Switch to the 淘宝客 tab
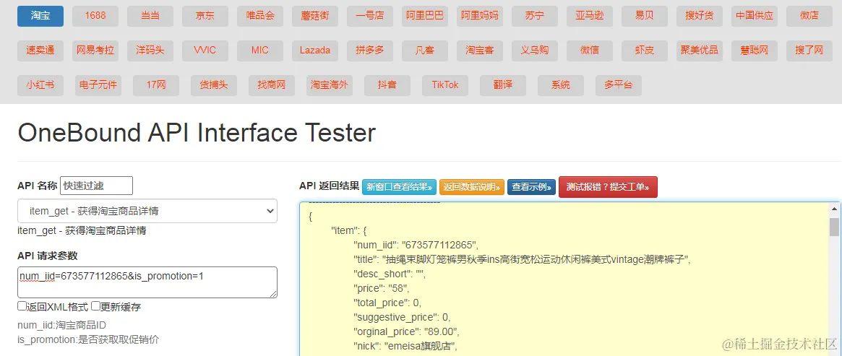 pos(479,51)
